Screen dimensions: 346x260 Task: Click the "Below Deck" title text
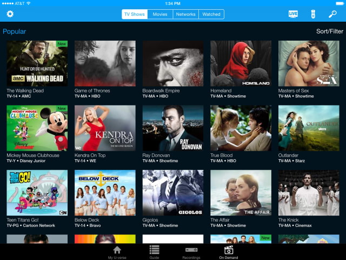86,220
